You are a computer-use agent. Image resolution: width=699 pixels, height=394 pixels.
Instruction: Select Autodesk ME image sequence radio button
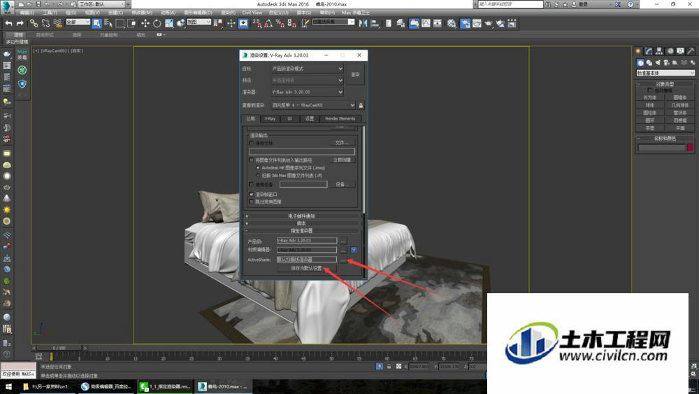pos(258,168)
